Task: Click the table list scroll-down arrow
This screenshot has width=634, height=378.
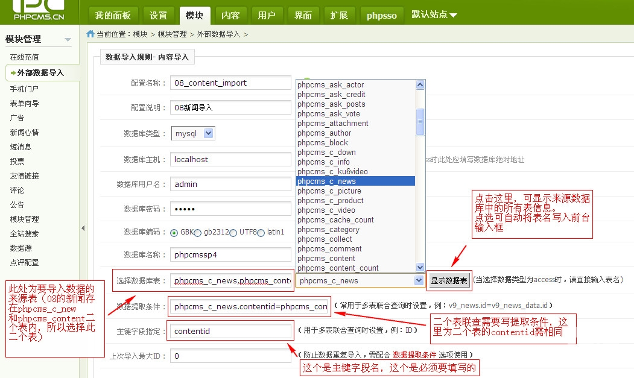Action: pos(420,267)
